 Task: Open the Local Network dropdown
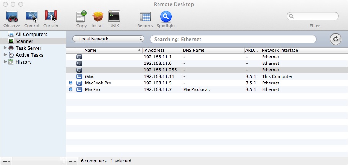tap(108, 39)
